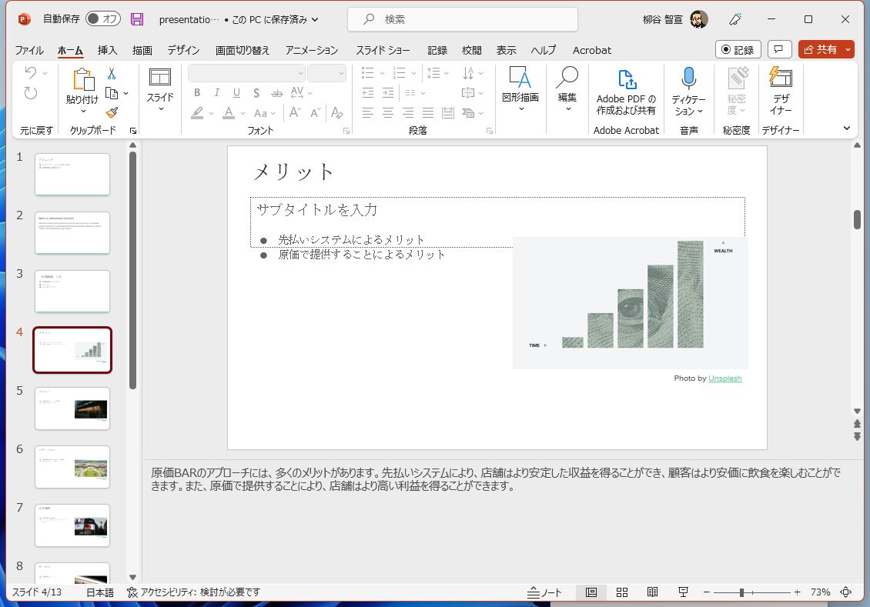Image resolution: width=870 pixels, height=607 pixels.
Task: Open the Share button dropdown arrow
Action: [x=848, y=49]
